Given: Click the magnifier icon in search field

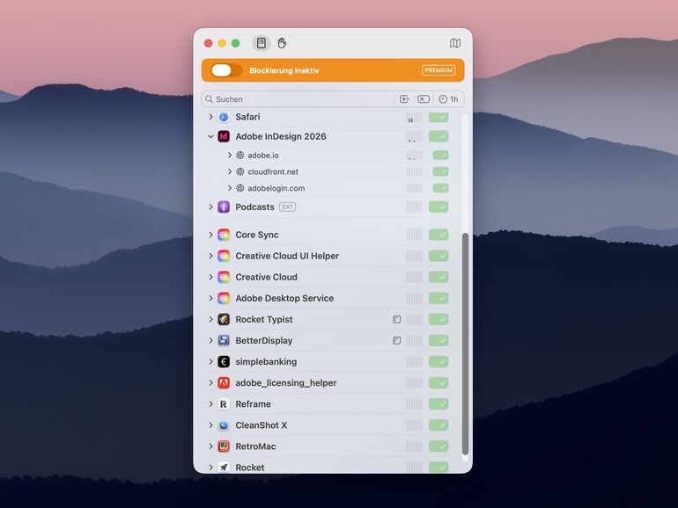Looking at the screenshot, I should (x=209, y=99).
